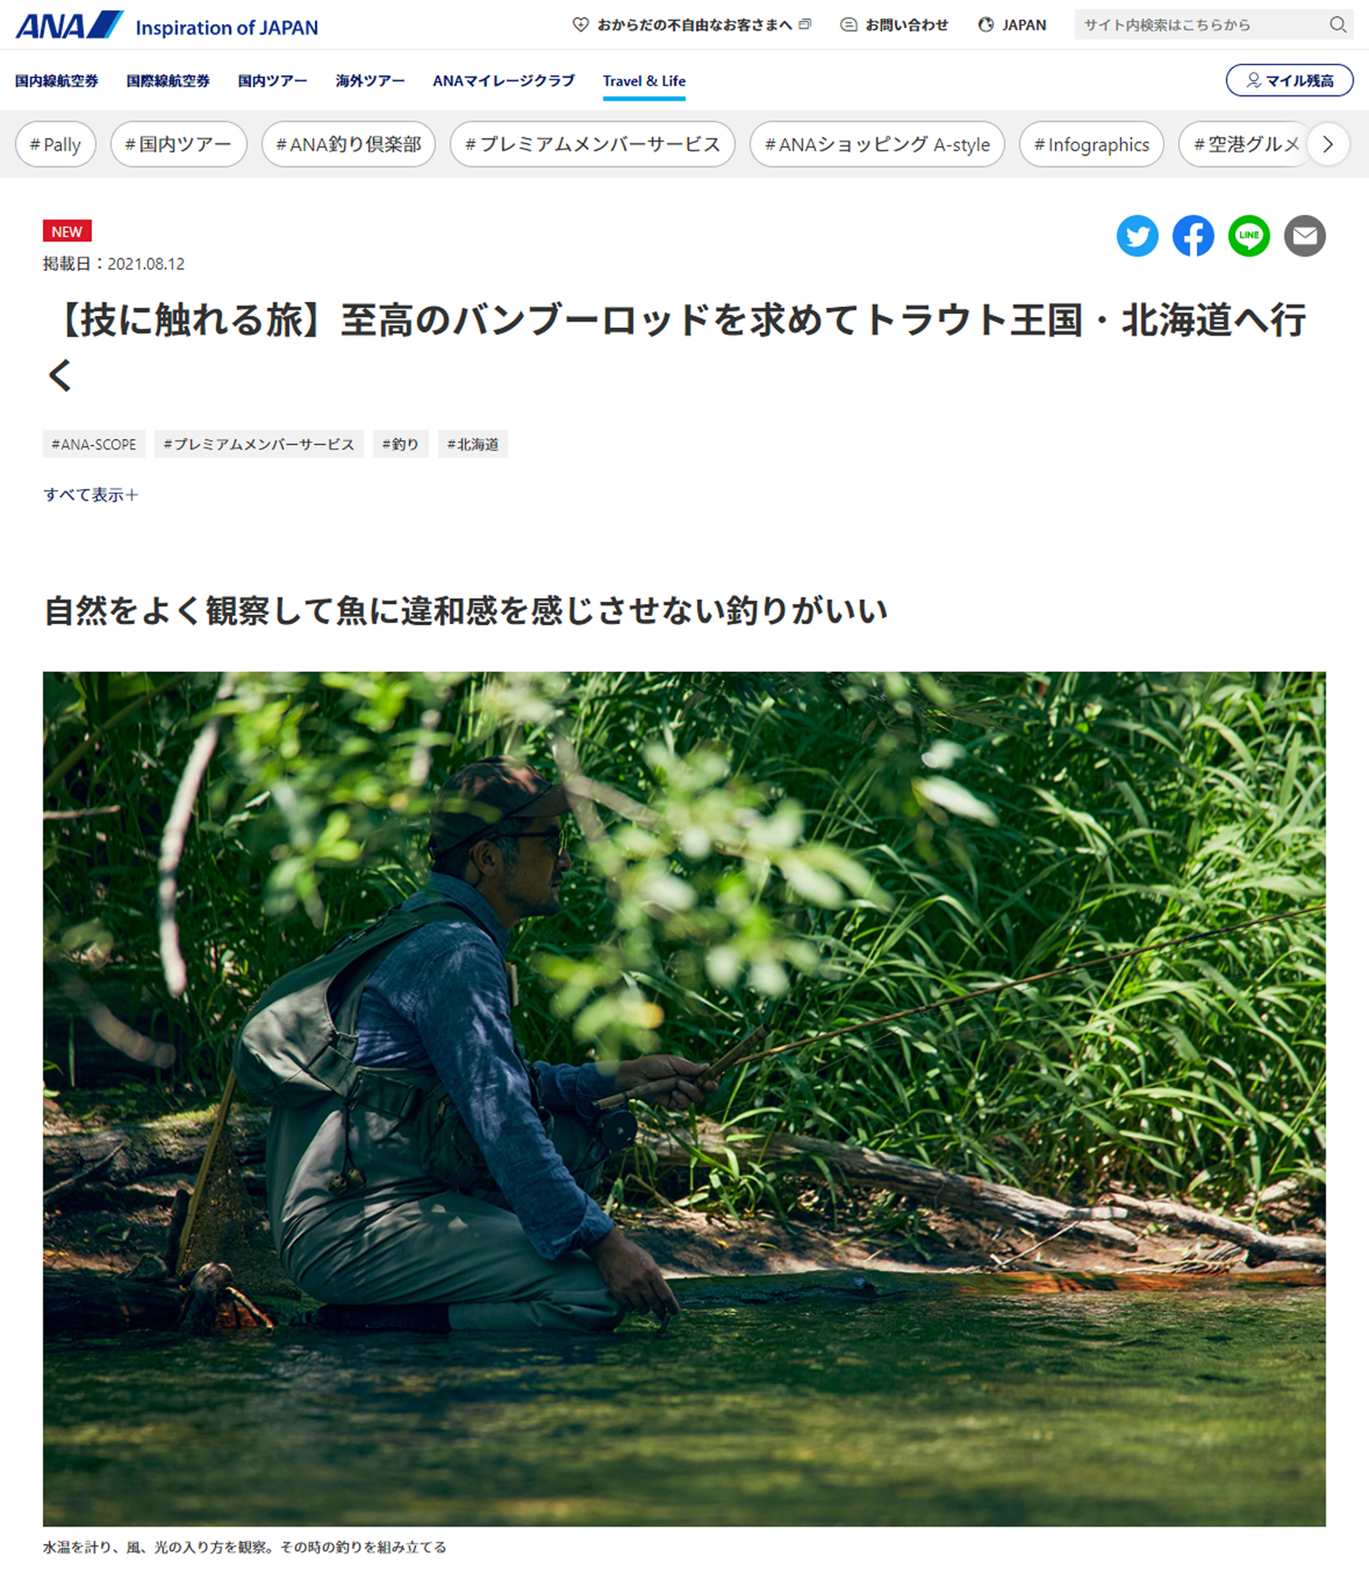1369x1571 pixels.
Task: Open the #Infographics tag pill
Action: coord(1091,144)
